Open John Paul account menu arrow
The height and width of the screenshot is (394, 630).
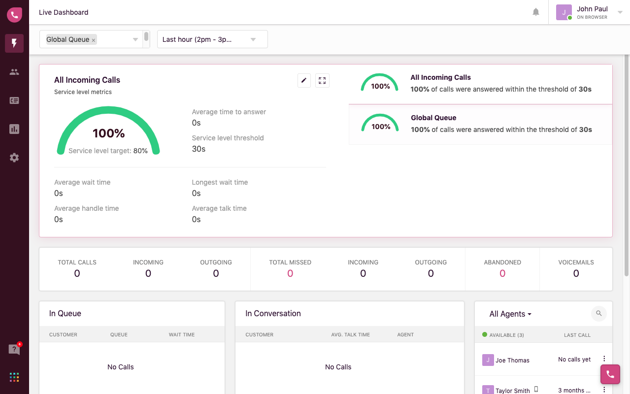click(620, 13)
